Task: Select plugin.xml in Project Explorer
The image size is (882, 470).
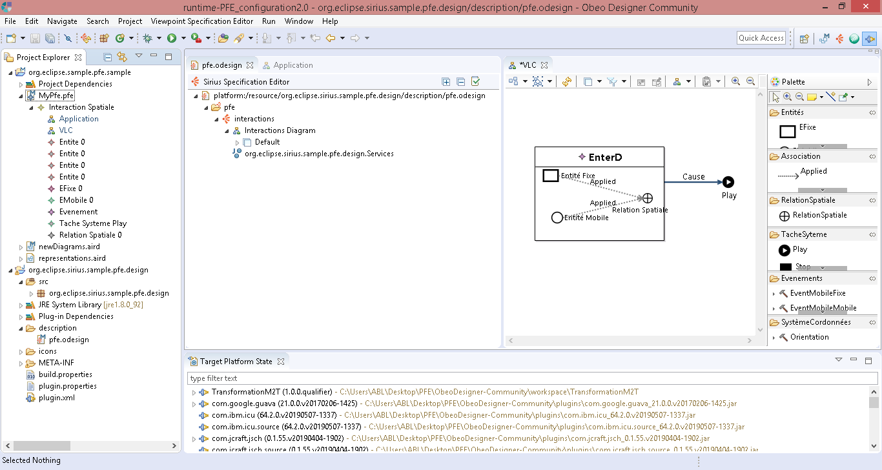Action: pyautogui.click(x=50, y=398)
